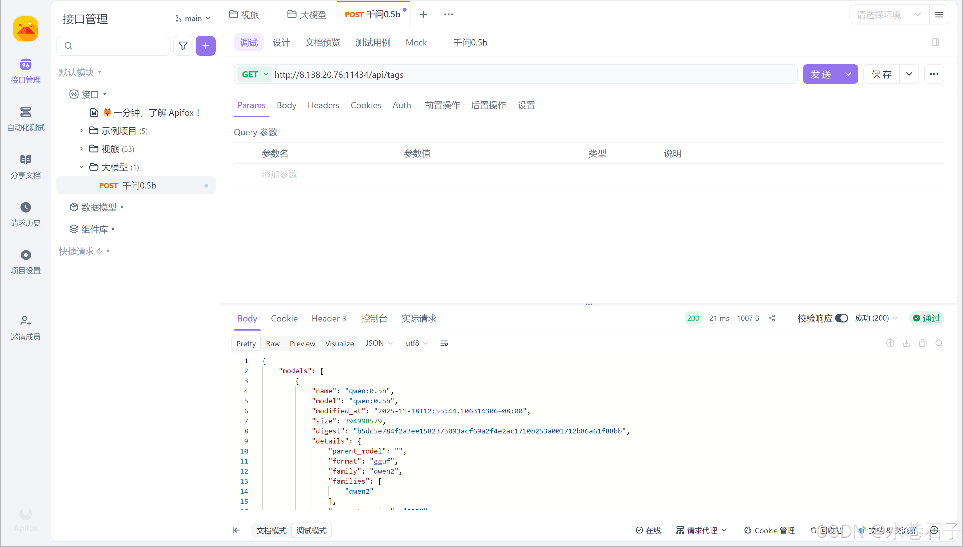This screenshot has height=547, width=963.
Task: Open the utf8 encoding dropdown
Action: coord(417,343)
